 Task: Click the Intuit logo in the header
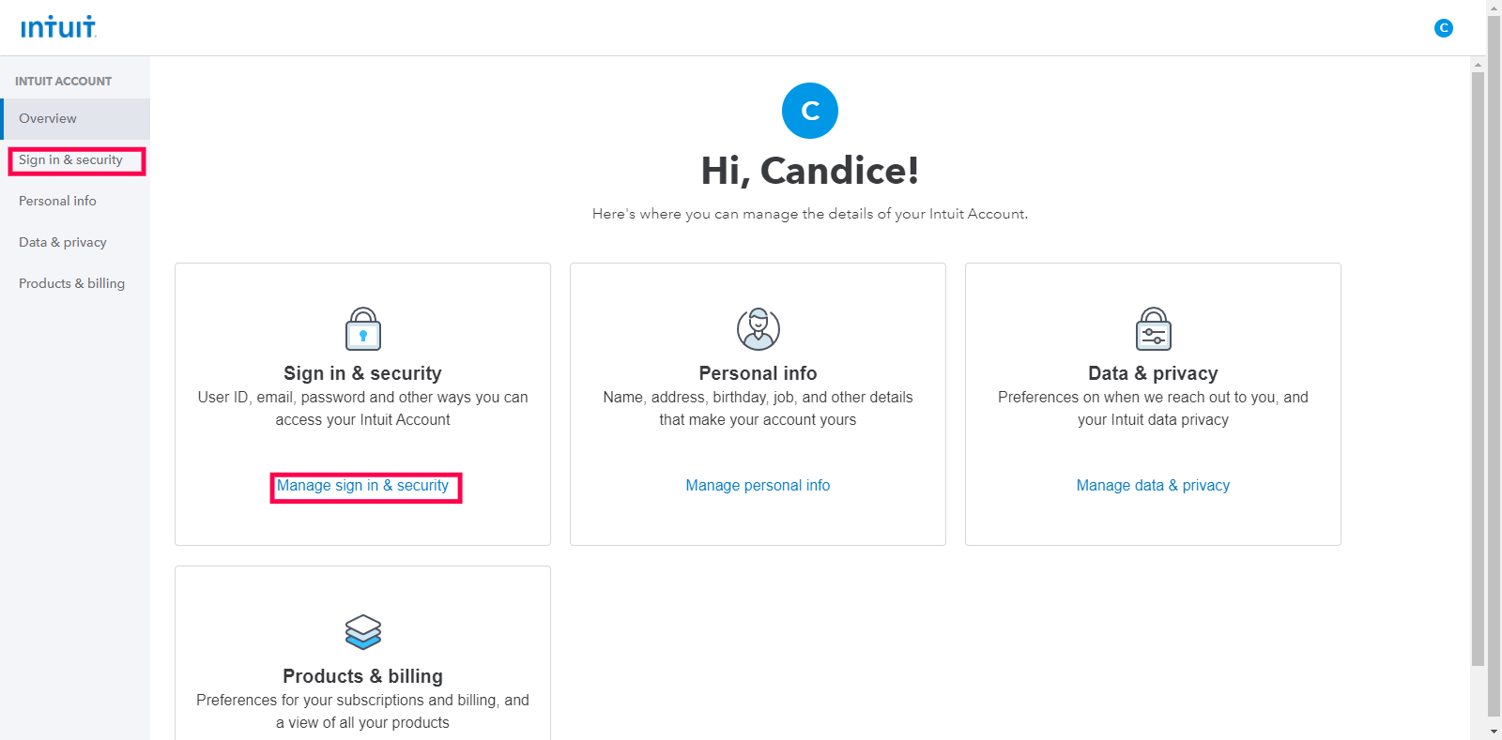click(x=58, y=27)
